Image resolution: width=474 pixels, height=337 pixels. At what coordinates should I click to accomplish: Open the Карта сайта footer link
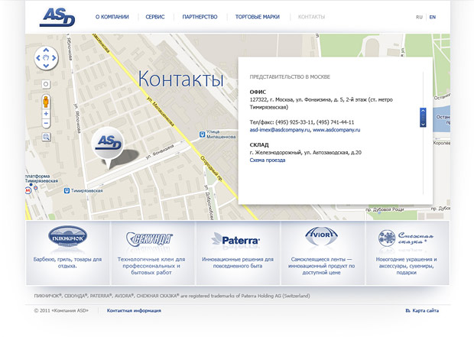[x=422, y=311]
